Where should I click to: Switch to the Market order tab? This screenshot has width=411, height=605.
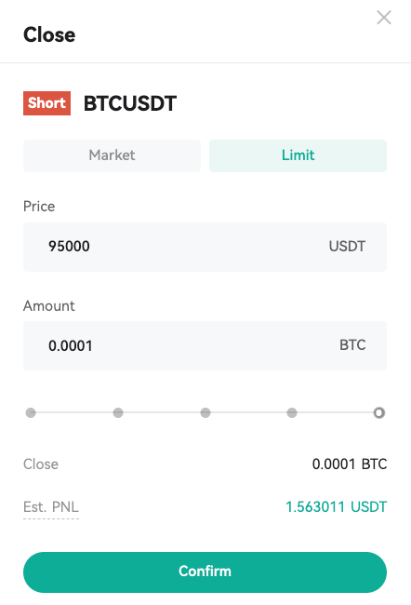coord(112,155)
